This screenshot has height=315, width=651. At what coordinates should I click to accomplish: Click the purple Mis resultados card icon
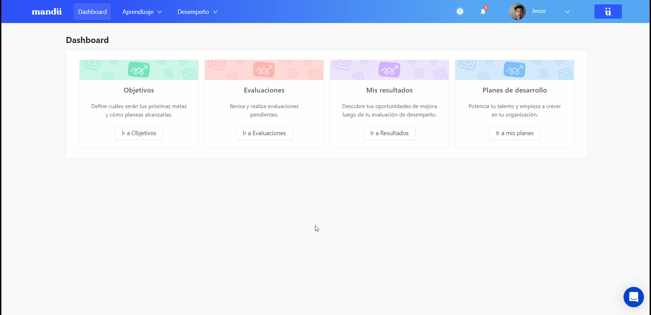[389, 69]
